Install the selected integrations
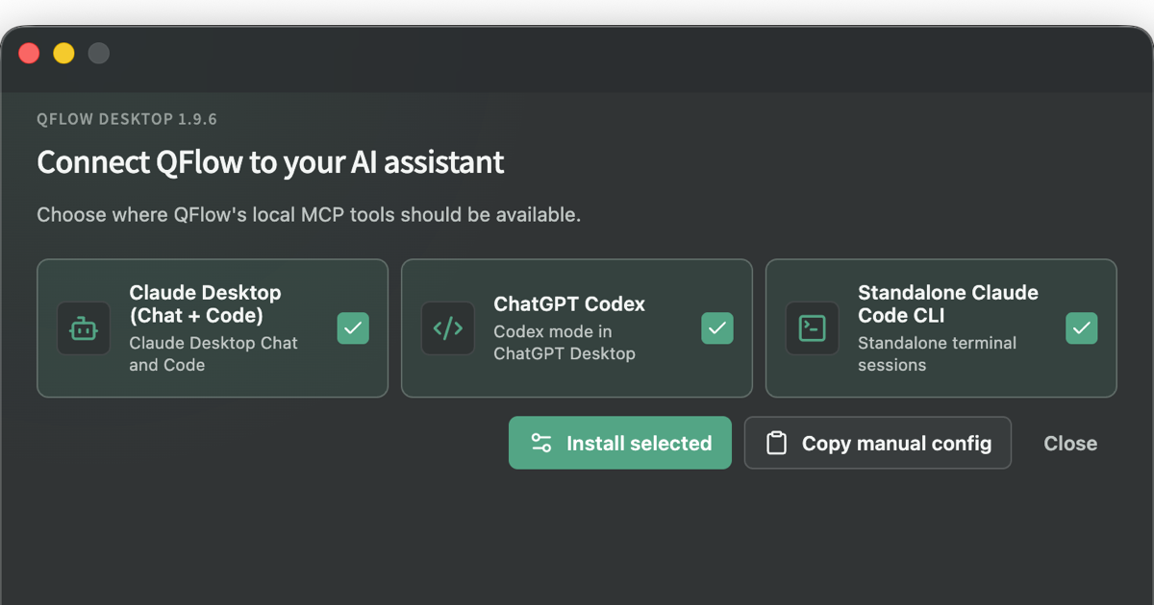Viewport: 1154px width, 605px height. (x=620, y=443)
